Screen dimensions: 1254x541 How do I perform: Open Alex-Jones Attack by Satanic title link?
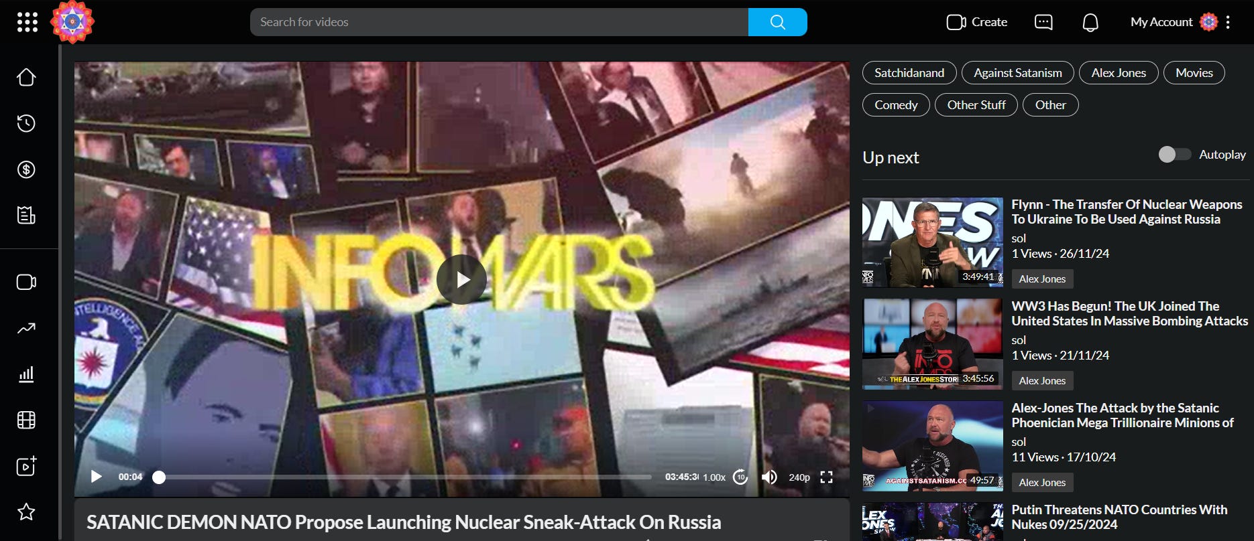coord(1123,416)
